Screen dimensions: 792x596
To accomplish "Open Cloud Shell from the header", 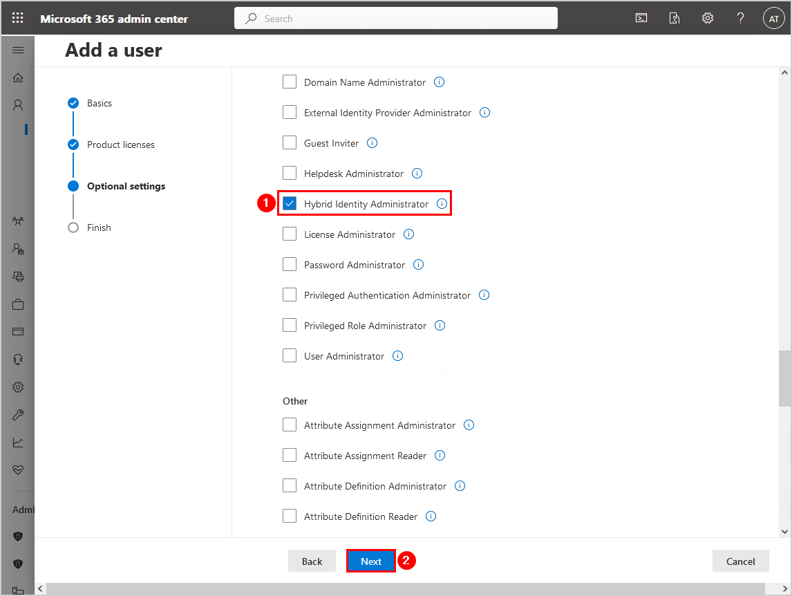I will click(x=641, y=19).
